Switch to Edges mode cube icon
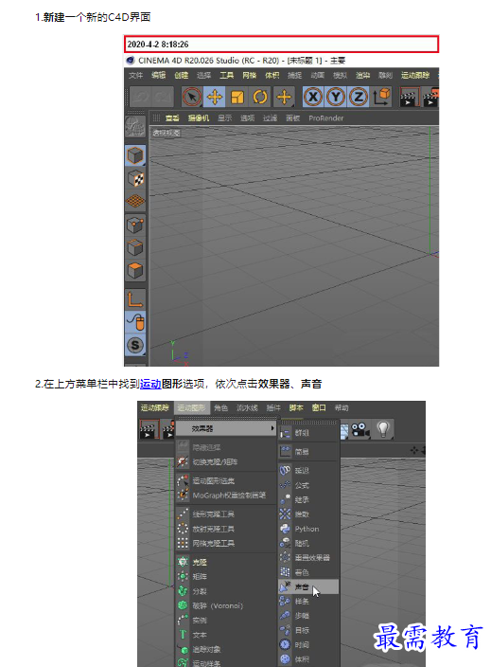 pyautogui.click(x=135, y=247)
